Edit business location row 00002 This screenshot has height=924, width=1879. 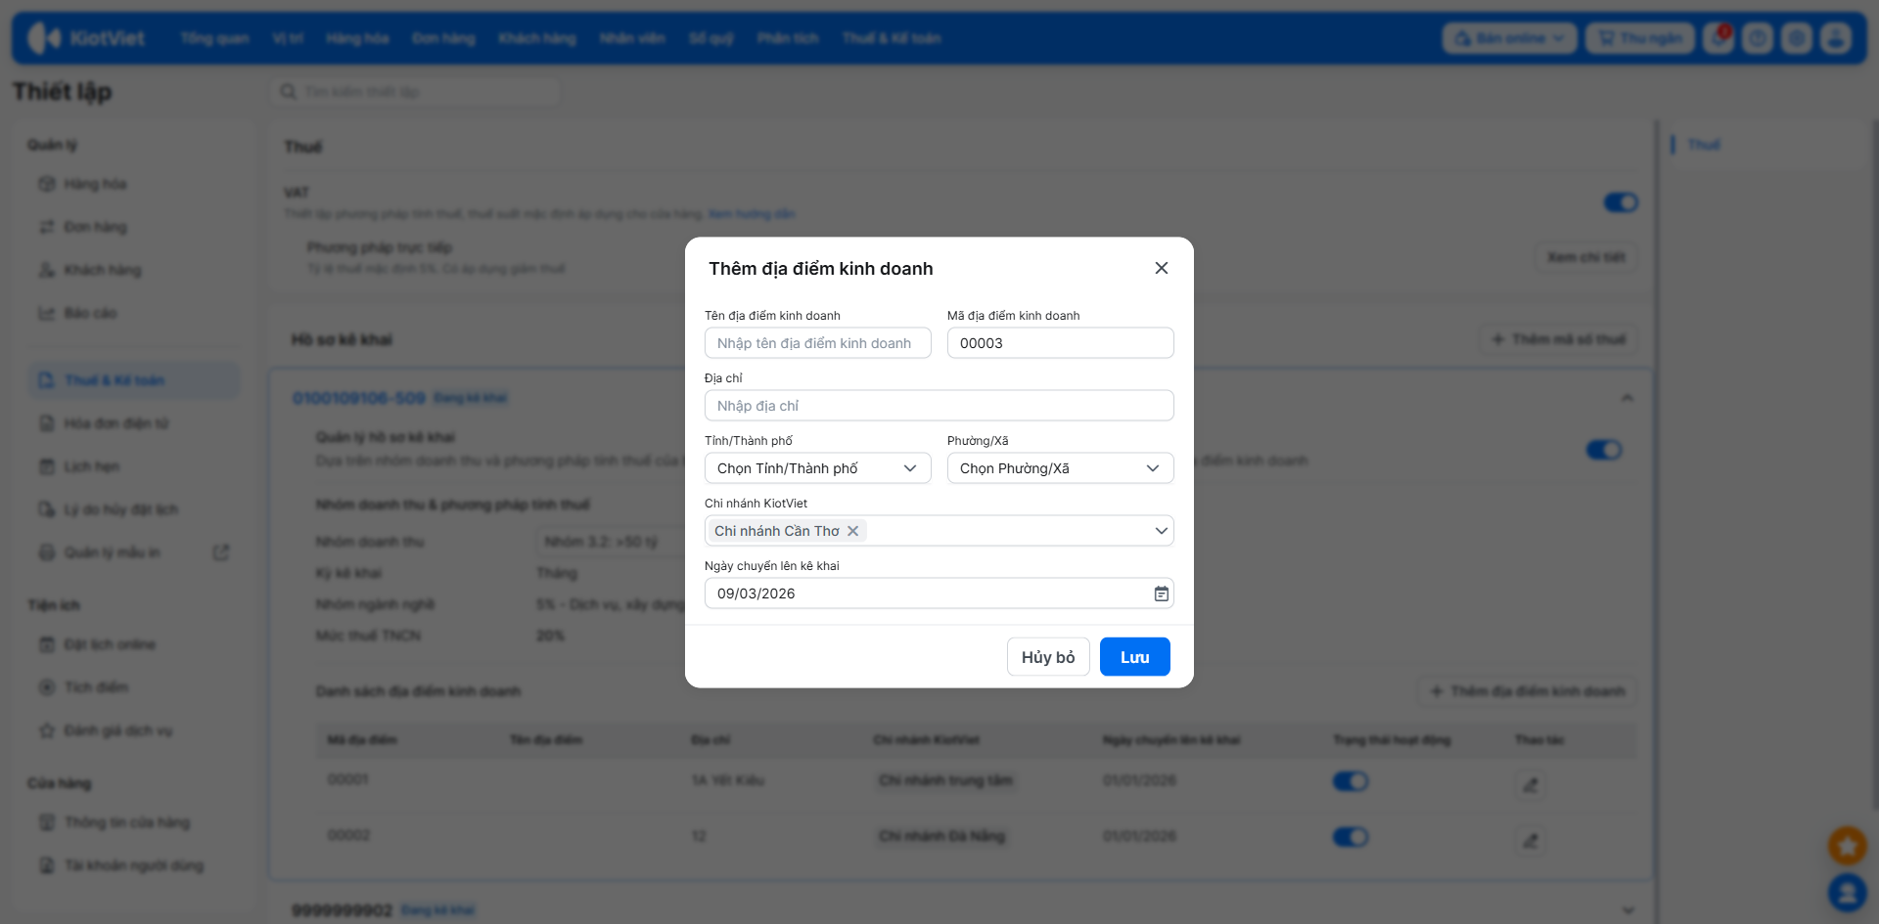coord(1531,839)
